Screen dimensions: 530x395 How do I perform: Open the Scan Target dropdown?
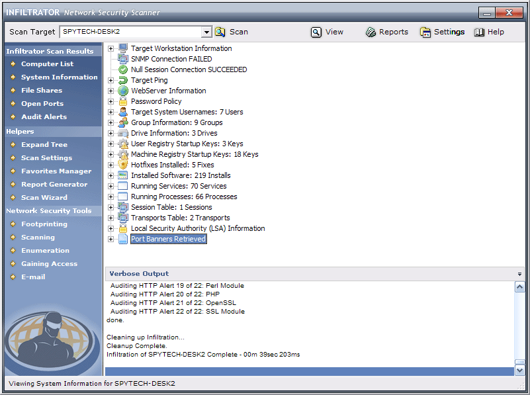[x=206, y=31]
